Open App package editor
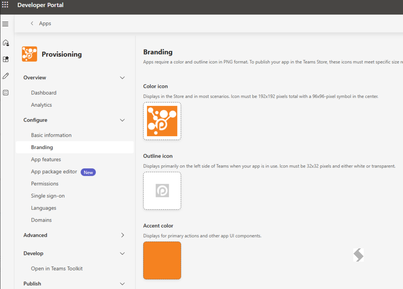The height and width of the screenshot is (289, 403). tap(54, 172)
